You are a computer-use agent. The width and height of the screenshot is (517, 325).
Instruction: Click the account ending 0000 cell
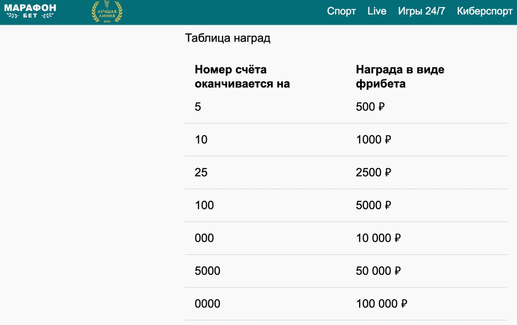(x=208, y=304)
